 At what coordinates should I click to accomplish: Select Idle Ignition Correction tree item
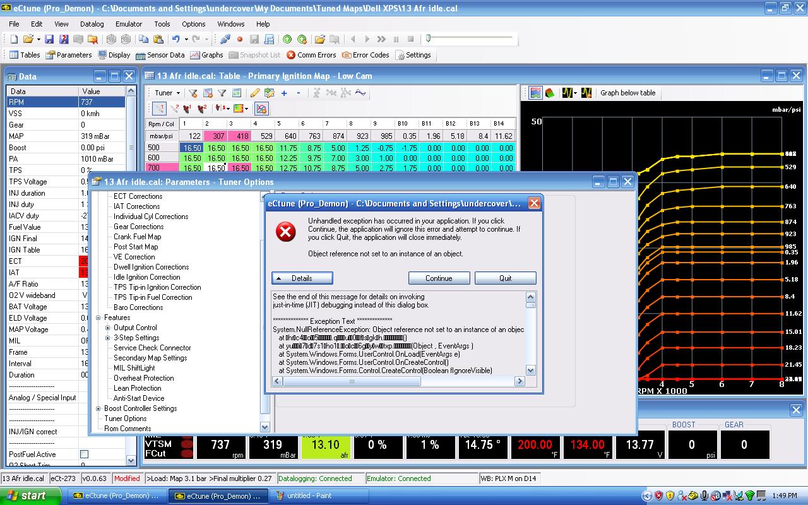[x=147, y=277]
